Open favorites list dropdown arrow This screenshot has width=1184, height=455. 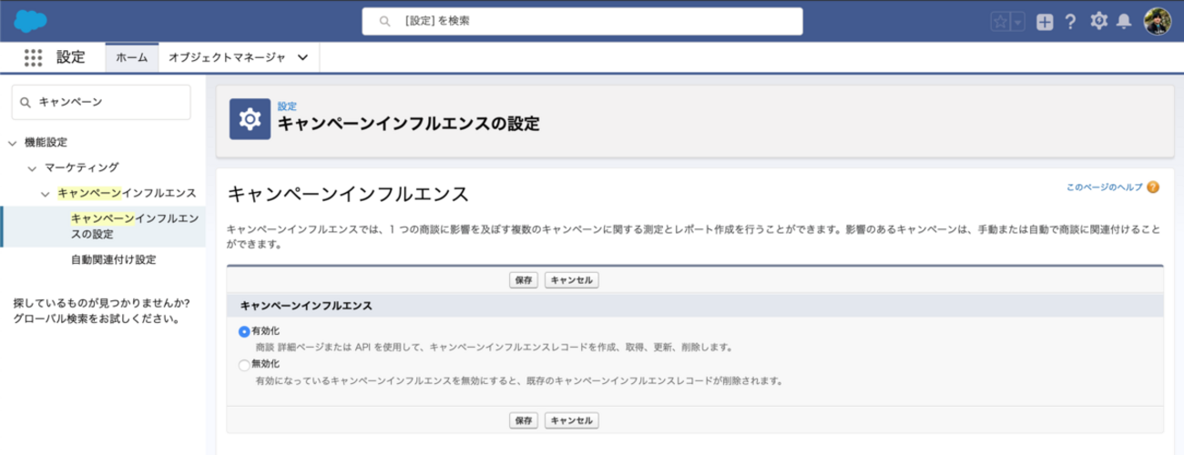tap(1018, 22)
